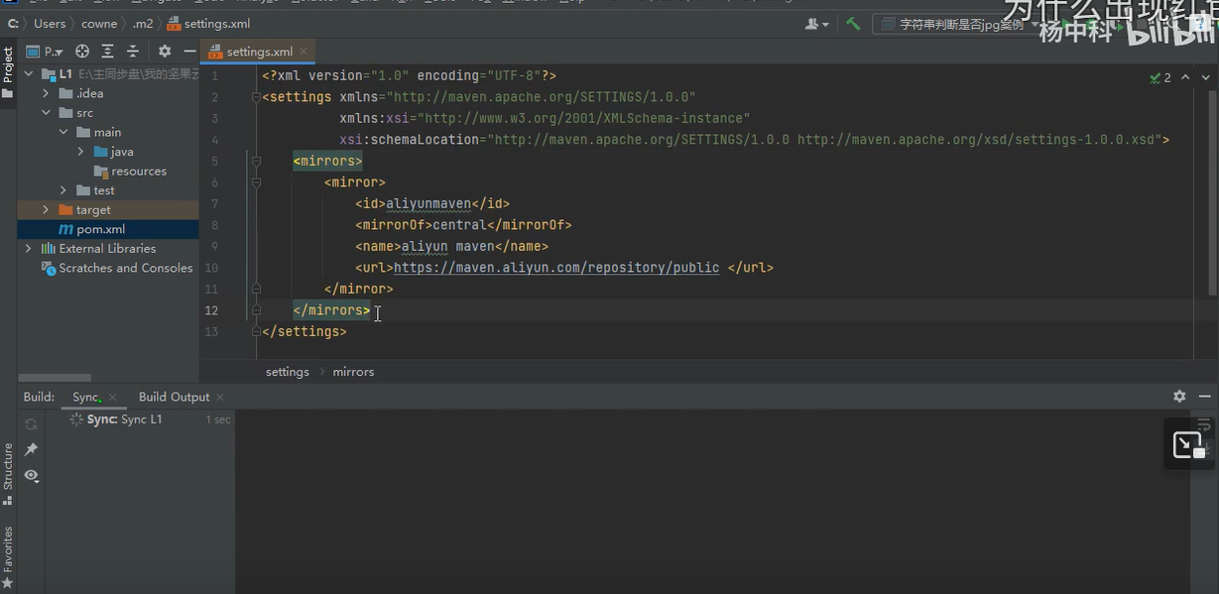Expand the .idea folder
Viewport: 1219px width, 594px height.
point(46,93)
